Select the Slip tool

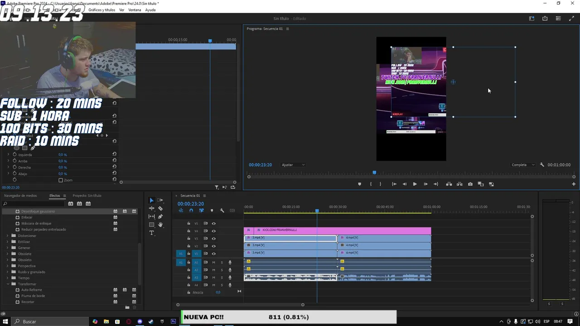tap(152, 216)
